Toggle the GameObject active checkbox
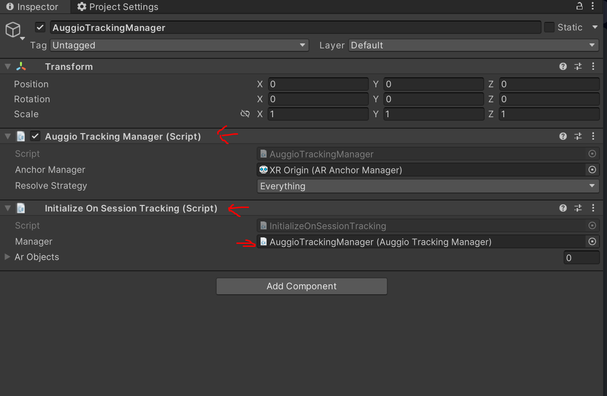607x396 pixels. click(x=40, y=27)
